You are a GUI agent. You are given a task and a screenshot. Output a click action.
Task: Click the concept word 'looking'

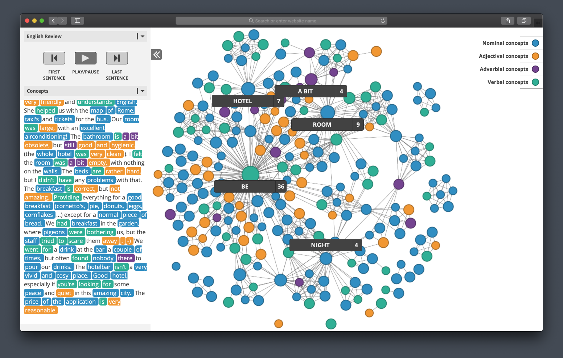coord(89,284)
